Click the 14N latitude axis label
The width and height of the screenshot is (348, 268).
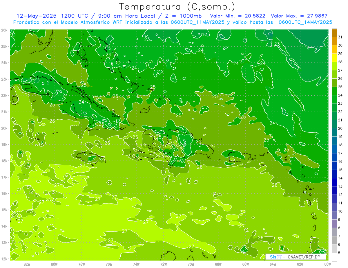point(4,226)
